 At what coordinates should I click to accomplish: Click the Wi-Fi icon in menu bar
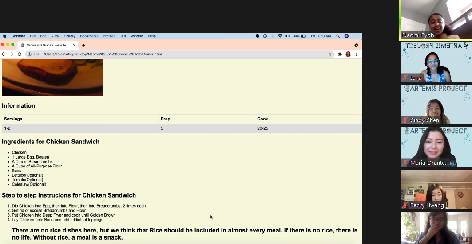280,36
